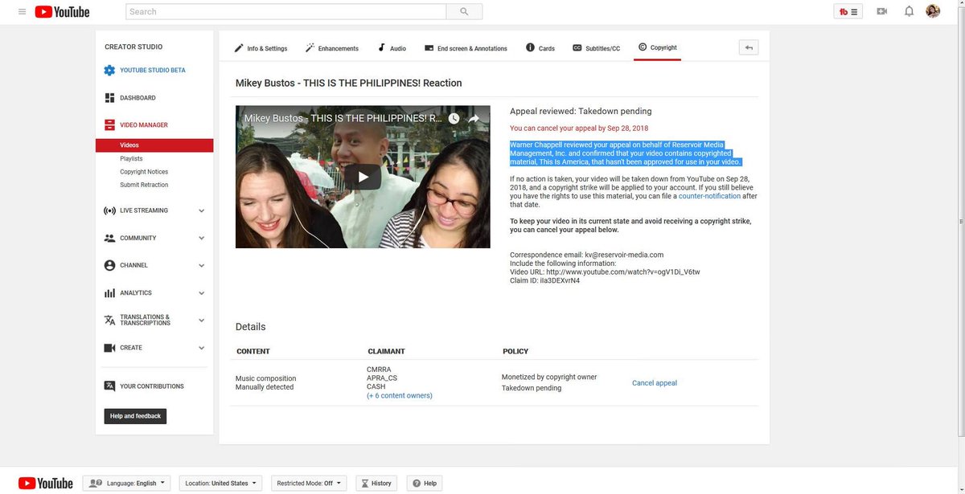Open the Restricted Mode: Off dropdown
The width and height of the screenshot is (965, 494).
coord(309,483)
